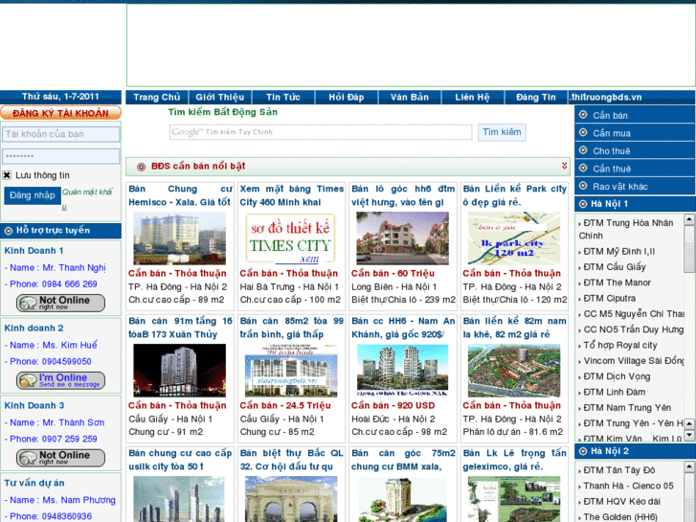Toggle the Lưu thông tin checkbox
The image size is (696, 522).
(x=7, y=175)
